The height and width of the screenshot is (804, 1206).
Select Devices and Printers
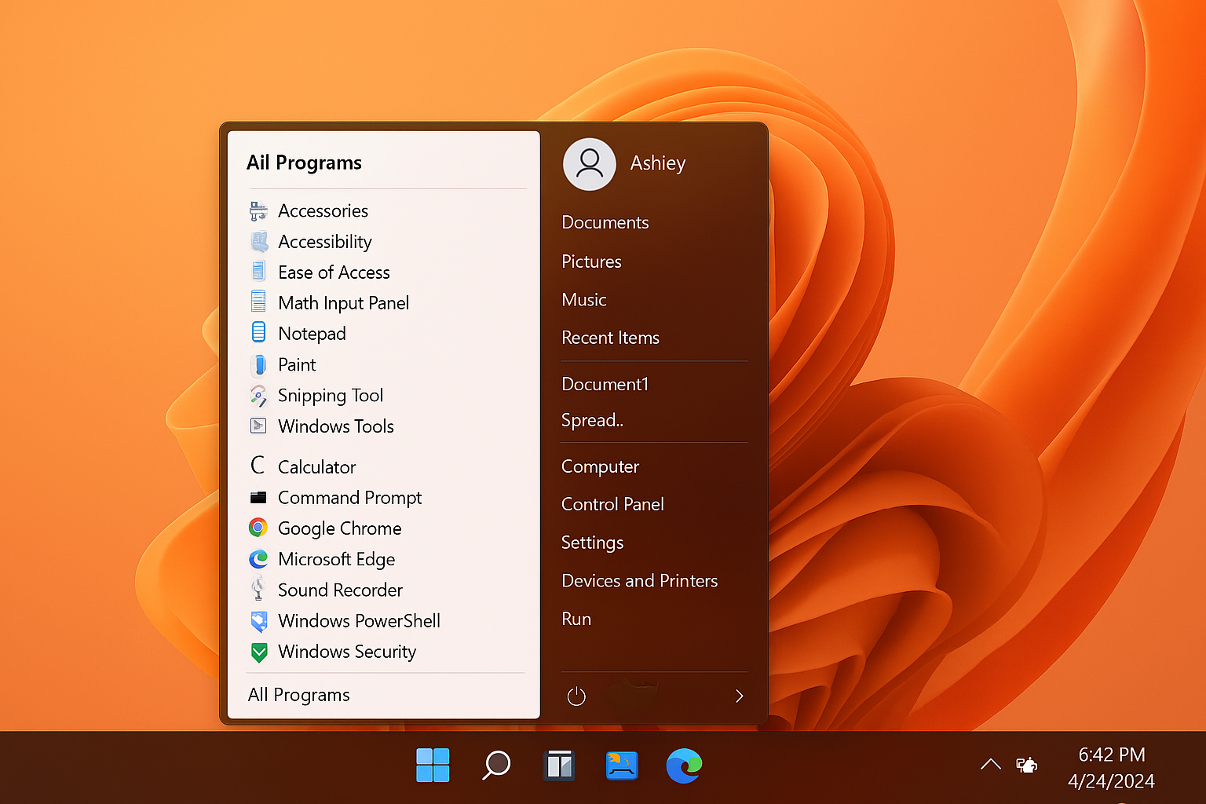pyautogui.click(x=639, y=581)
